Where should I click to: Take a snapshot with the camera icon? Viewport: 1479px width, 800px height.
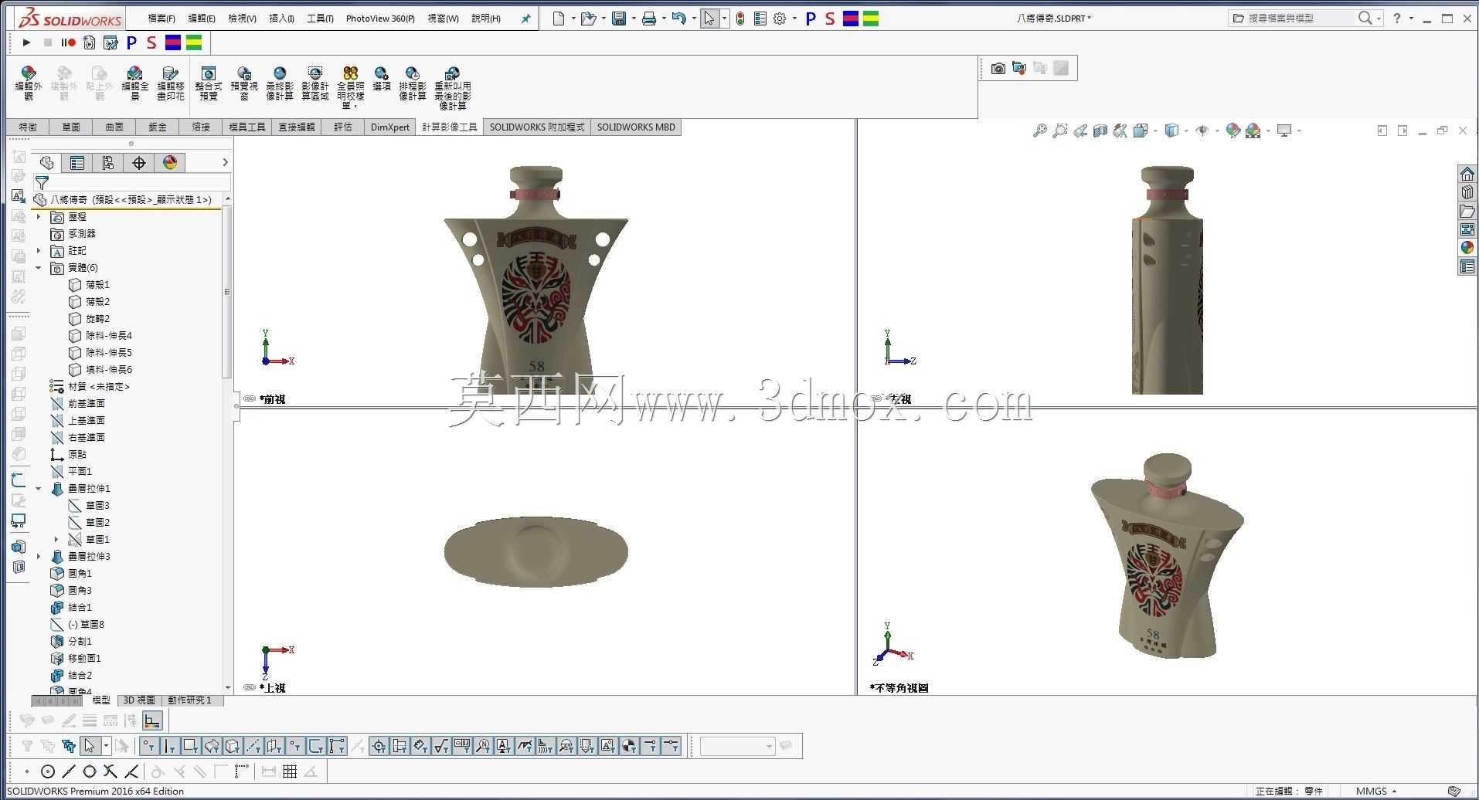pos(998,69)
